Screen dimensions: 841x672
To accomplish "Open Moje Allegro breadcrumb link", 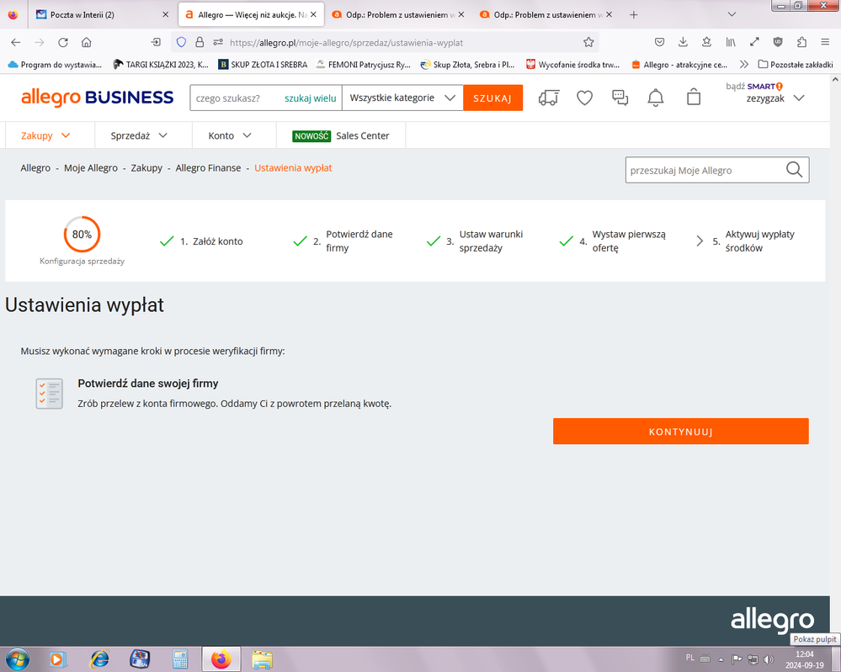I will pyautogui.click(x=91, y=167).
